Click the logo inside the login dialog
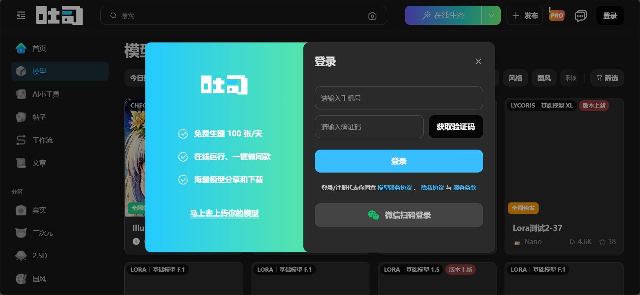This screenshot has height=295, width=640. pyautogui.click(x=225, y=85)
